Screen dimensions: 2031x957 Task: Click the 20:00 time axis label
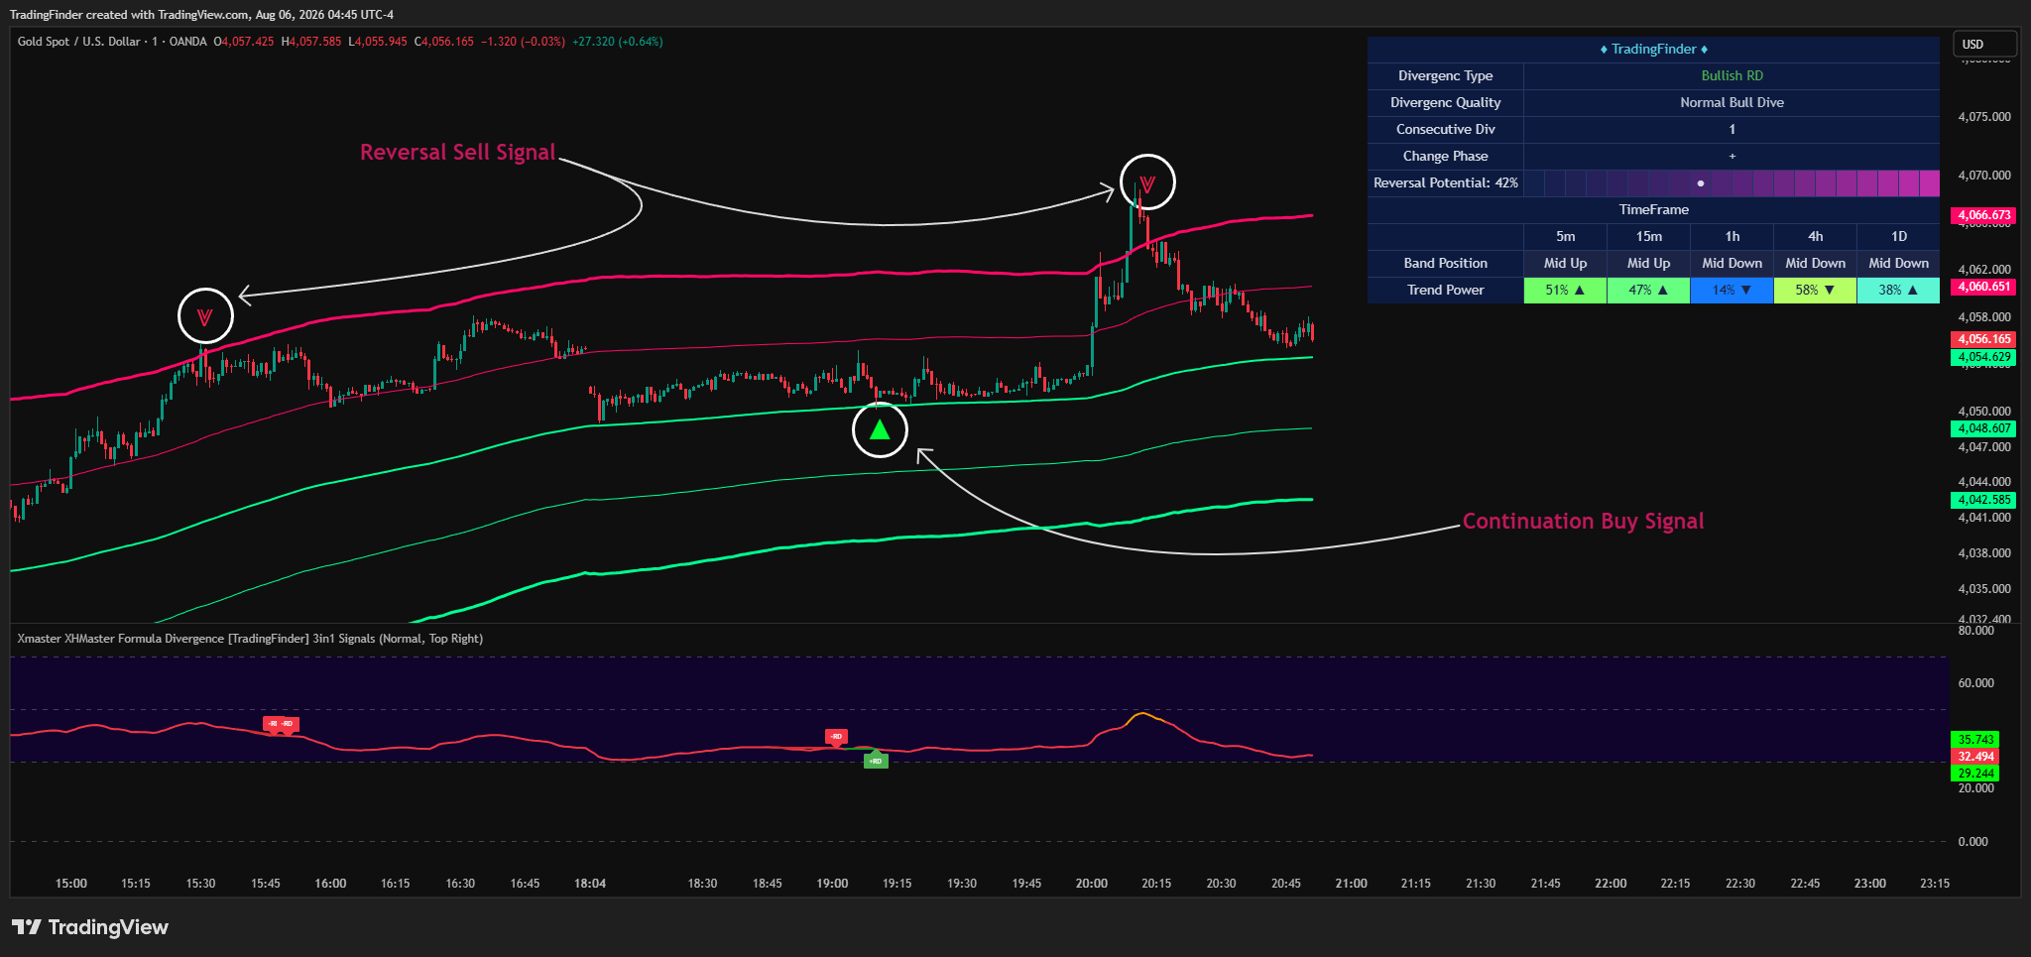click(x=1092, y=884)
